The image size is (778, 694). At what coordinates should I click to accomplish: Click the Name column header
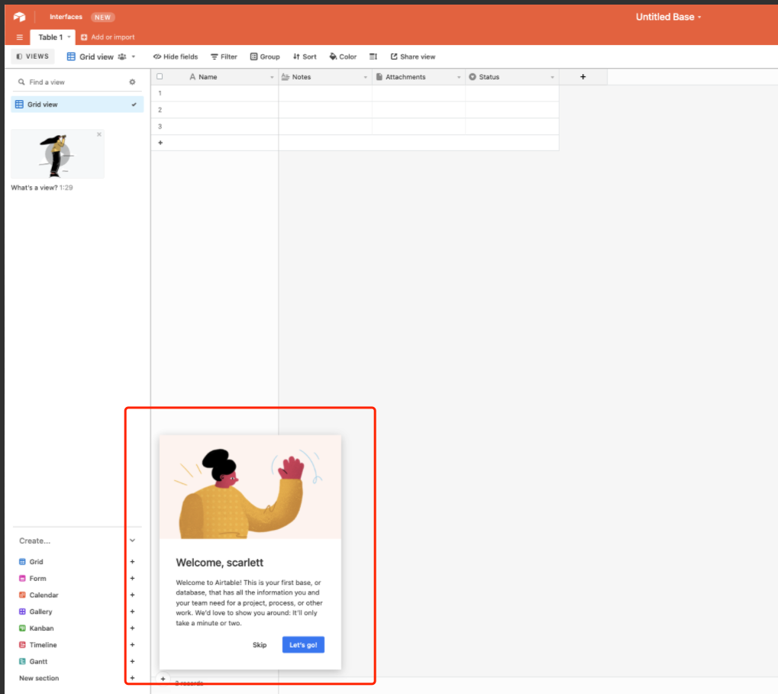pos(215,77)
